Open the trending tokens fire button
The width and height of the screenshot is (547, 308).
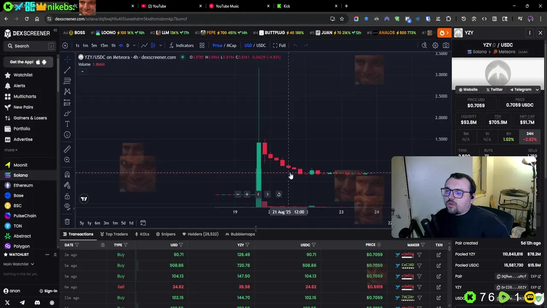click(444, 33)
